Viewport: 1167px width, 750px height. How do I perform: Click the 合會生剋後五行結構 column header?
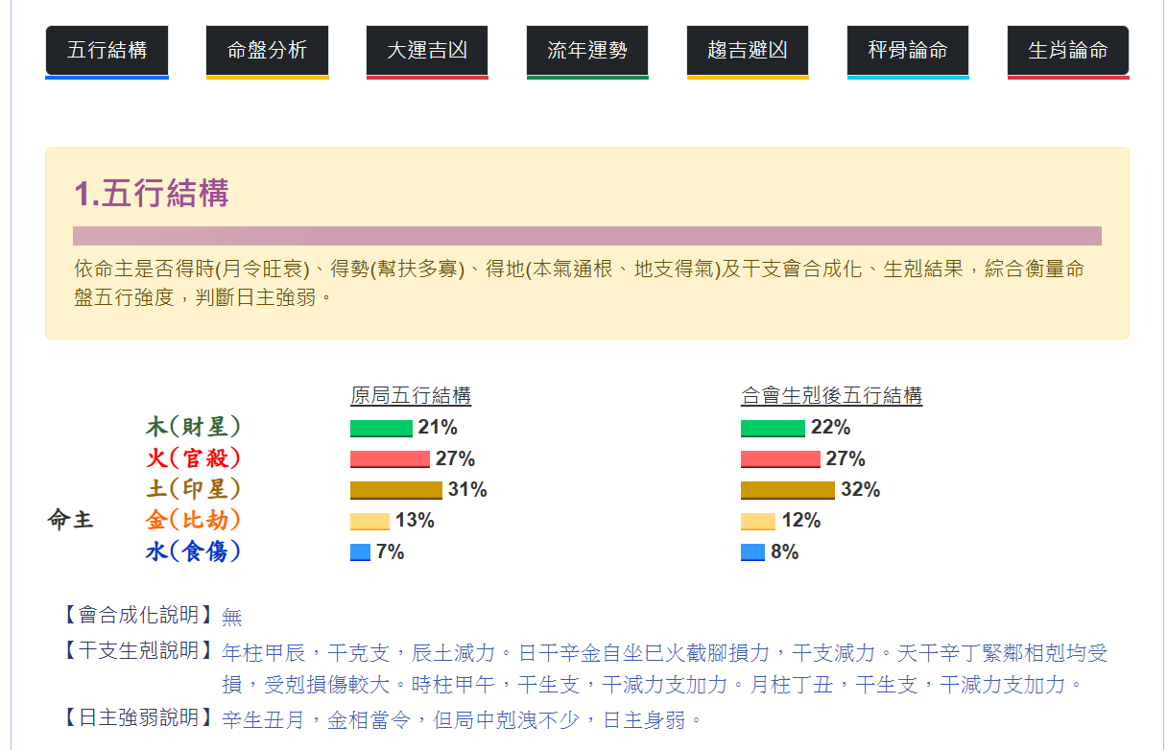[x=831, y=395]
